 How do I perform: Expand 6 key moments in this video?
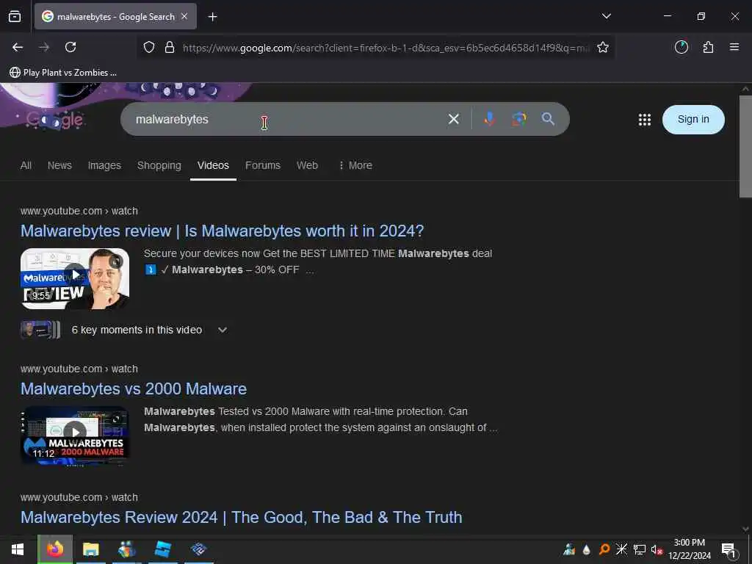125,330
